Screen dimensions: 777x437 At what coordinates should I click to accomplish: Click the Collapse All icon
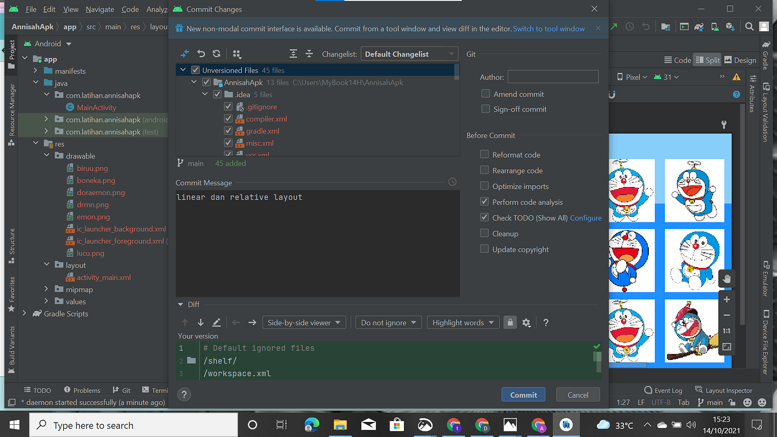point(309,54)
